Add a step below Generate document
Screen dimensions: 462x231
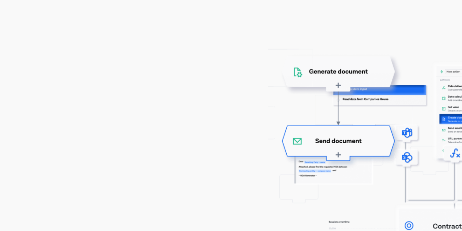(x=338, y=85)
